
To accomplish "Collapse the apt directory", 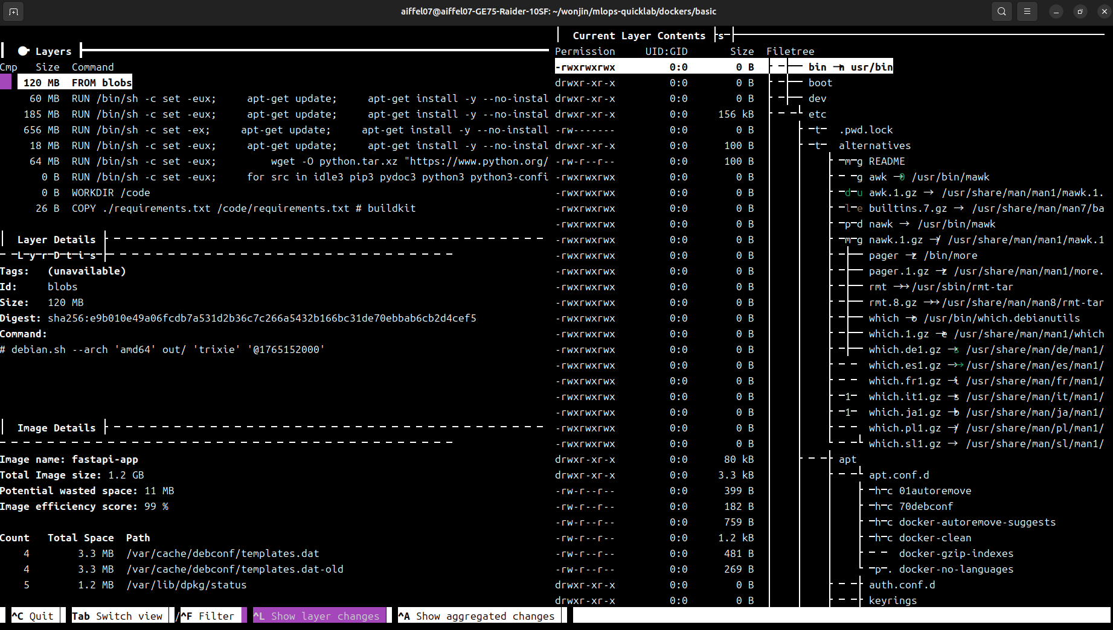I will click(x=847, y=459).
